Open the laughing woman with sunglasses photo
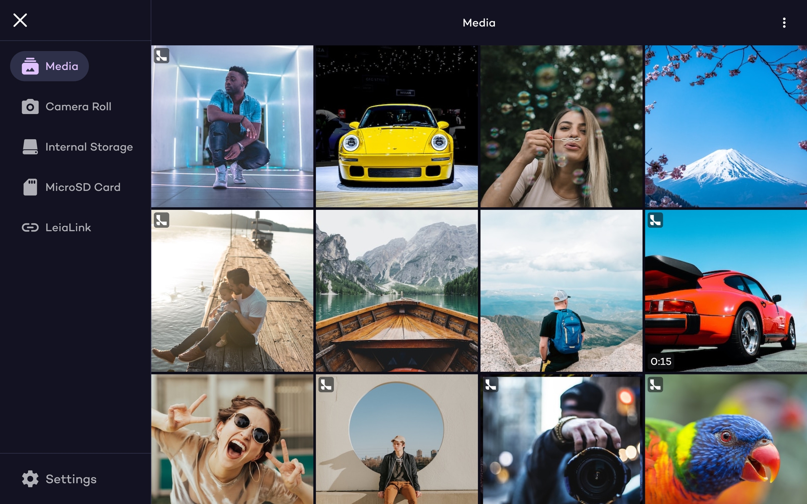807x504 pixels. [232, 439]
